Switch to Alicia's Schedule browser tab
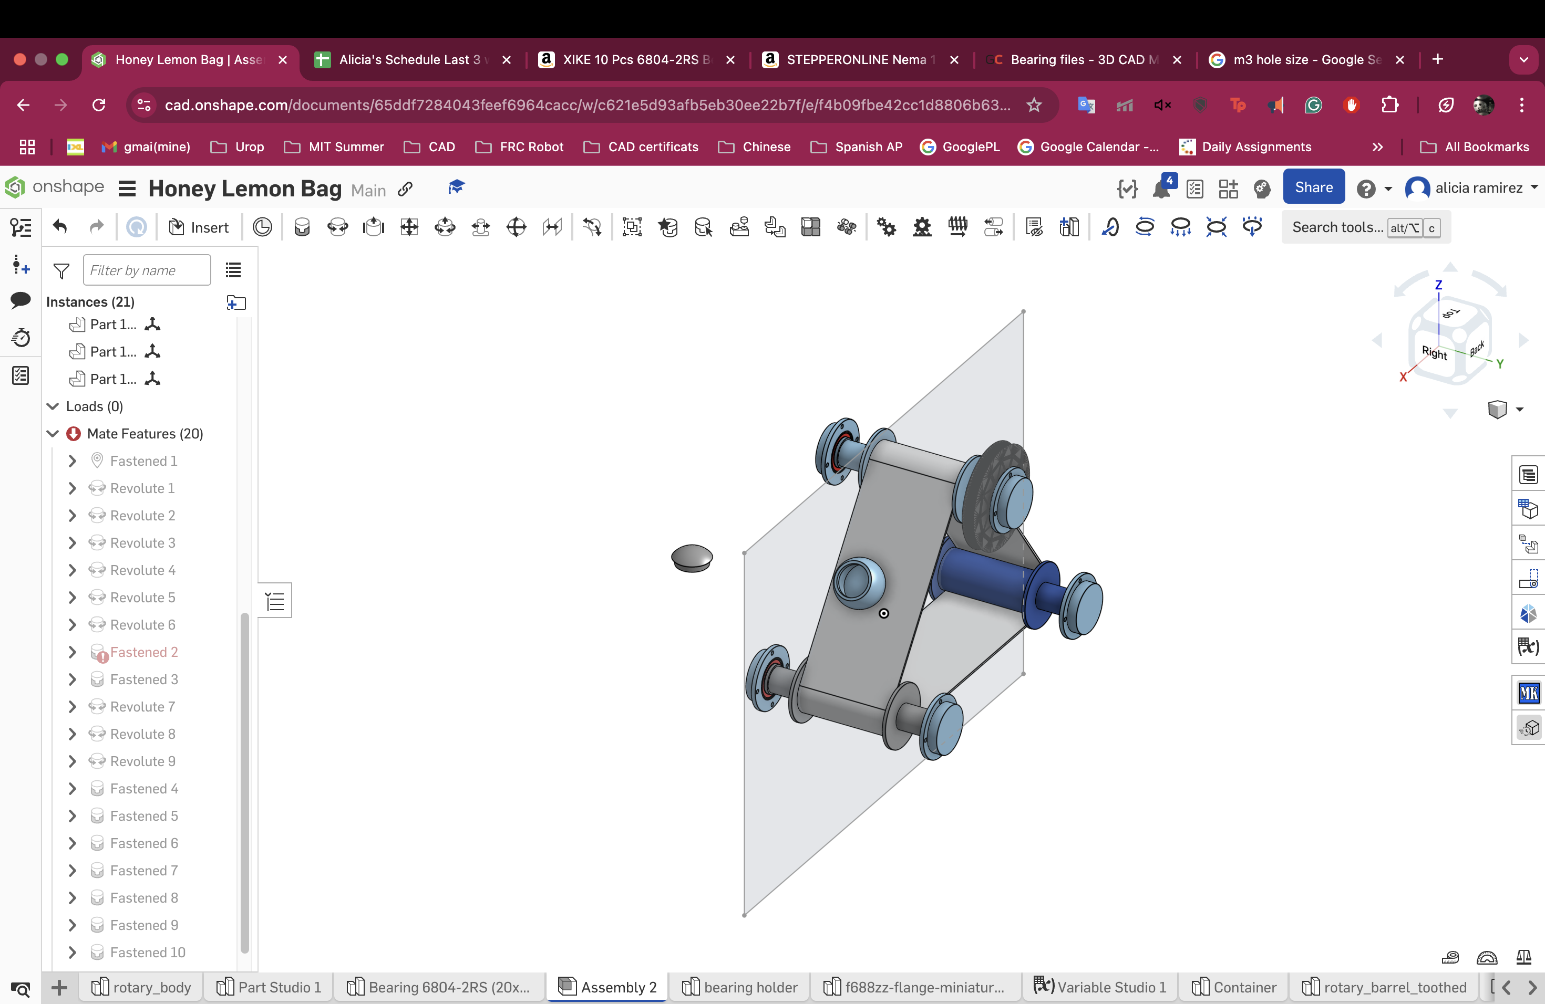This screenshot has height=1004, width=1545. click(x=413, y=60)
